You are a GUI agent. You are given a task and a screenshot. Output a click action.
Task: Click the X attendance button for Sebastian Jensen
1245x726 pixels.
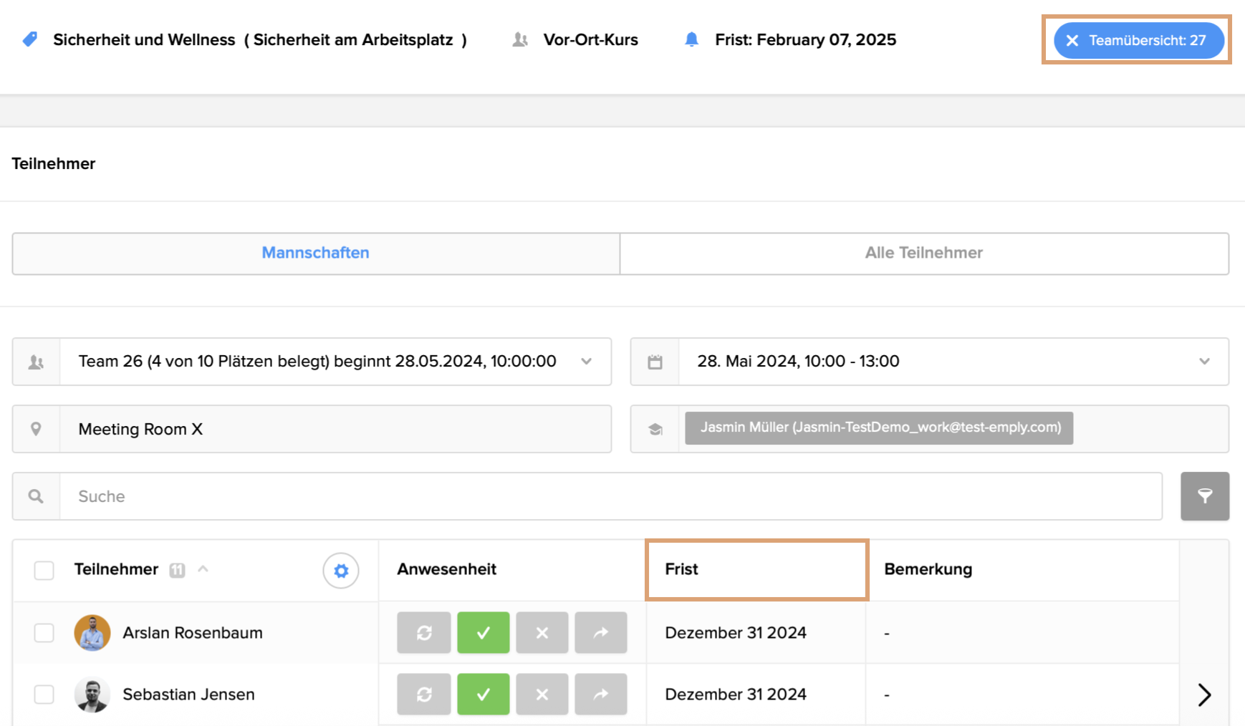tap(542, 694)
